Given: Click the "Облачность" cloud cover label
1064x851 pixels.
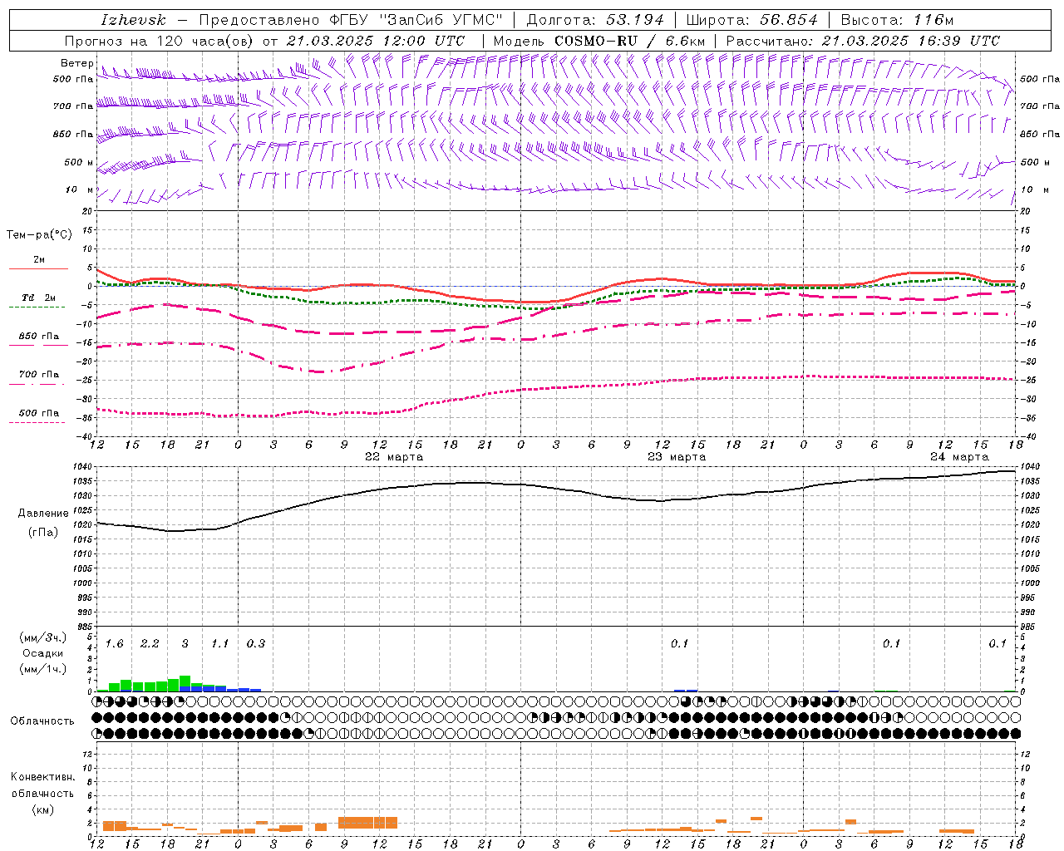Looking at the screenshot, I should pyautogui.click(x=42, y=721).
